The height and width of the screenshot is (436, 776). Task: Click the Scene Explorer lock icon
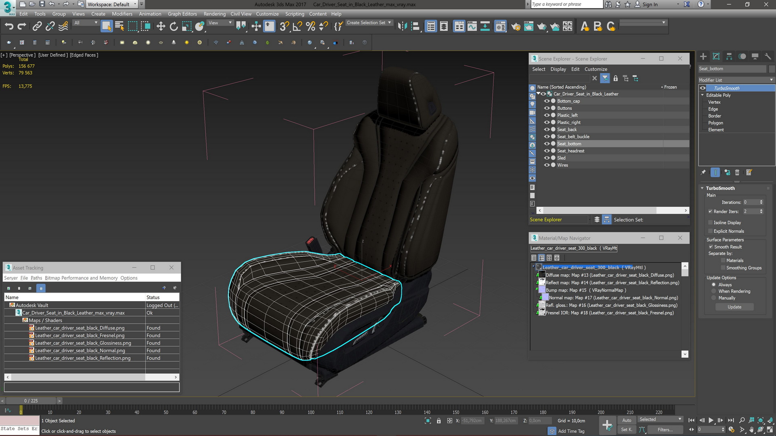click(x=616, y=78)
